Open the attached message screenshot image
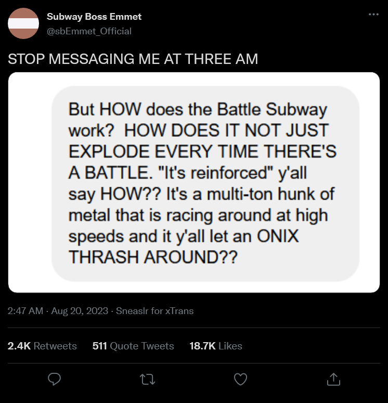Viewport: 388px width, 403px height. (x=193, y=182)
